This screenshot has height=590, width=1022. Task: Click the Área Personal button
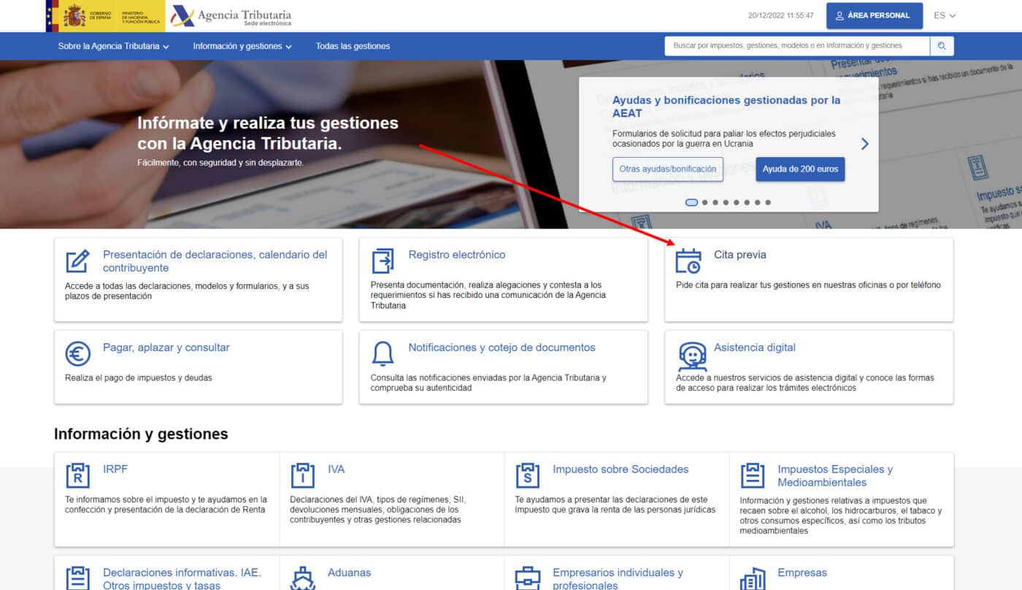tap(873, 15)
